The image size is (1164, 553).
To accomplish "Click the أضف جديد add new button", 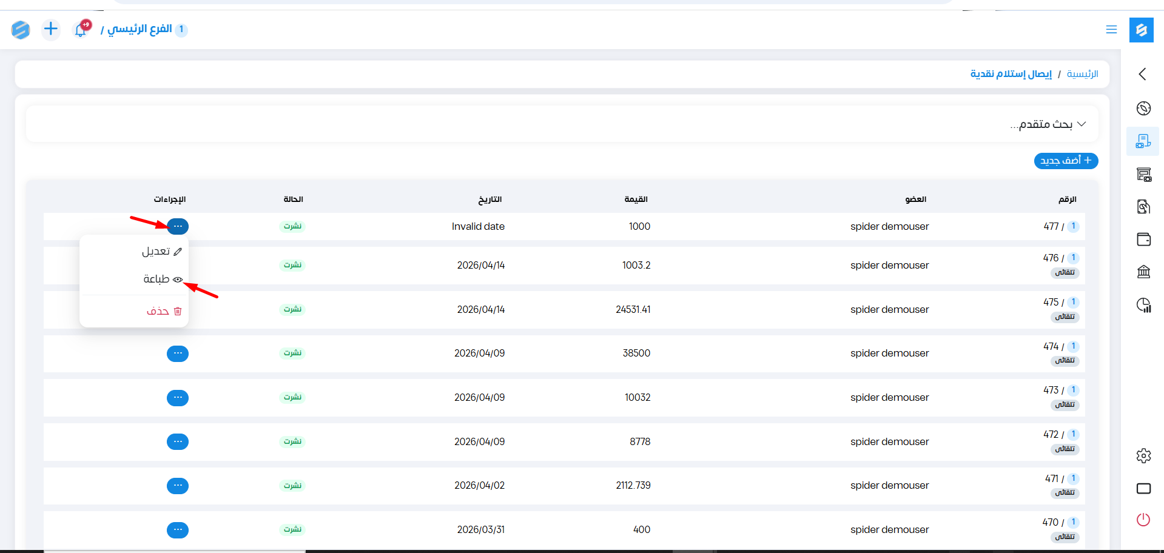I will pos(1066,161).
